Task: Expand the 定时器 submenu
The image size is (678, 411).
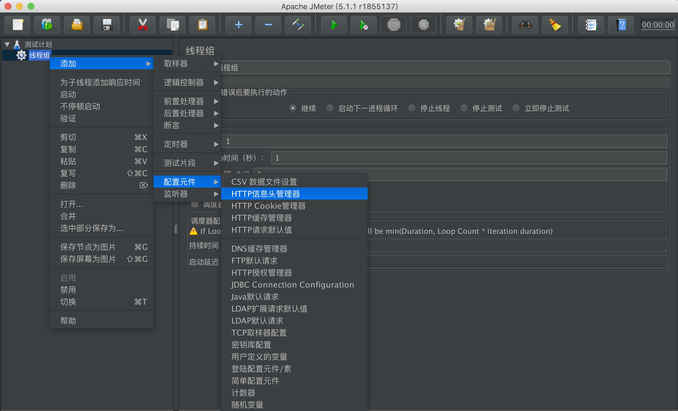Action: tap(188, 144)
